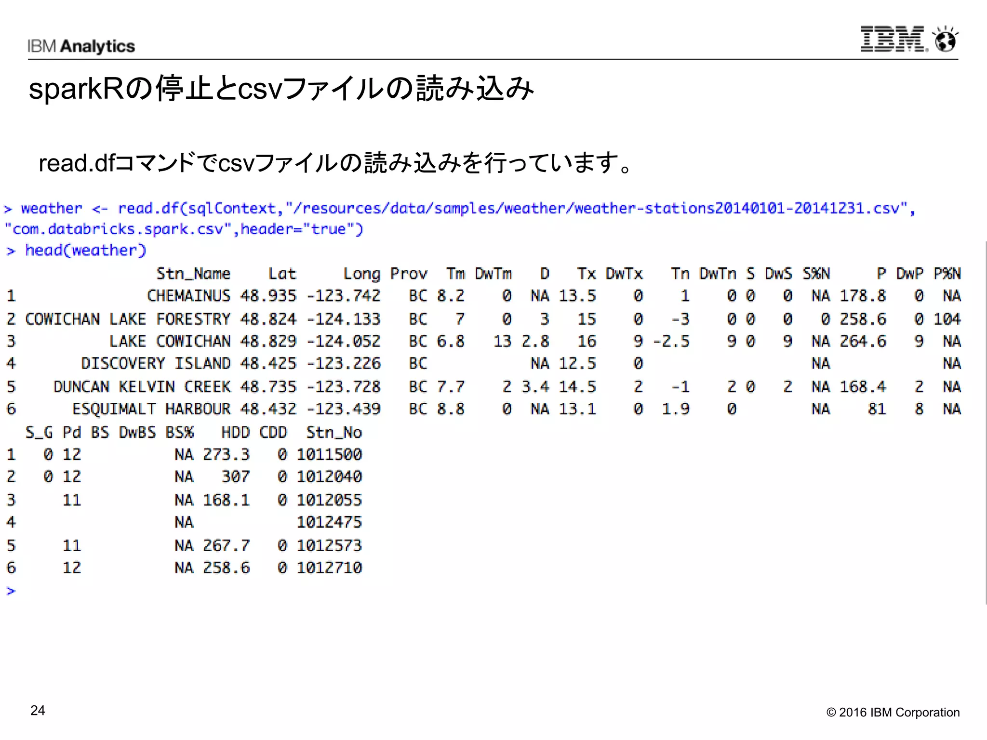The width and height of the screenshot is (987, 740).
Task: Click precipitation value '178.8'
Action: [x=863, y=296]
